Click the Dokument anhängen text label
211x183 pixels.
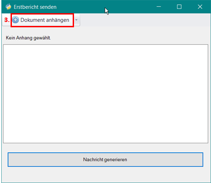(x=45, y=20)
